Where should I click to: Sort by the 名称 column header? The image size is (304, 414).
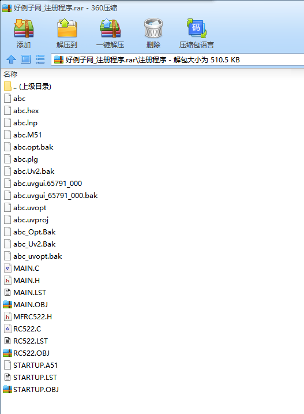(10, 74)
